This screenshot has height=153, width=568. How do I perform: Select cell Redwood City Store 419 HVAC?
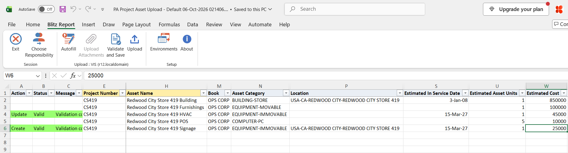pyautogui.click(x=166, y=114)
